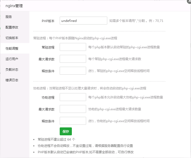Click the note about 协助进程不会自动释放
This screenshot has width=191, height=158.
85,146
